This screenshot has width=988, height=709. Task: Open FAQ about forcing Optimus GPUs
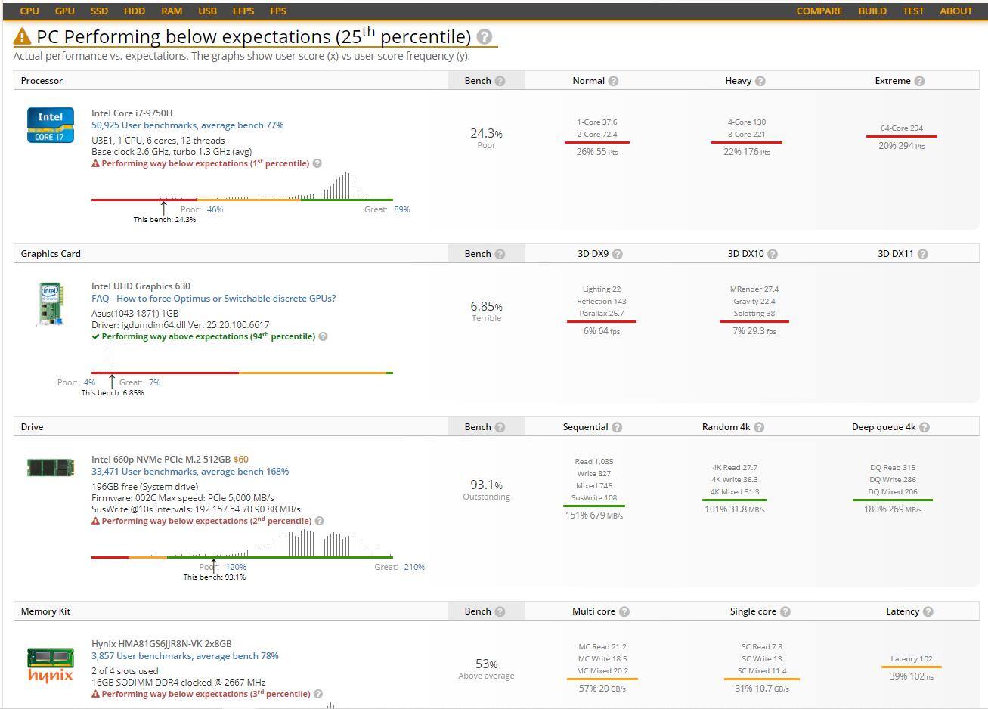pyautogui.click(x=213, y=299)
